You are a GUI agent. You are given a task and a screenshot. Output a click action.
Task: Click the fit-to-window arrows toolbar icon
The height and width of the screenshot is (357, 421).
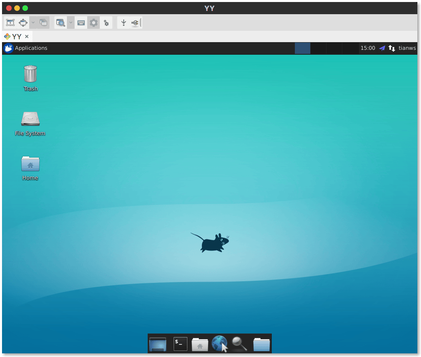pyautogui.click(x=23, y=23)
